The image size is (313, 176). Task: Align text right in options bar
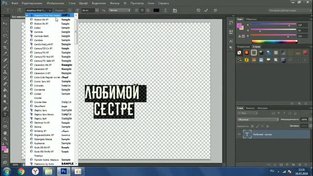tap(148, 10)
